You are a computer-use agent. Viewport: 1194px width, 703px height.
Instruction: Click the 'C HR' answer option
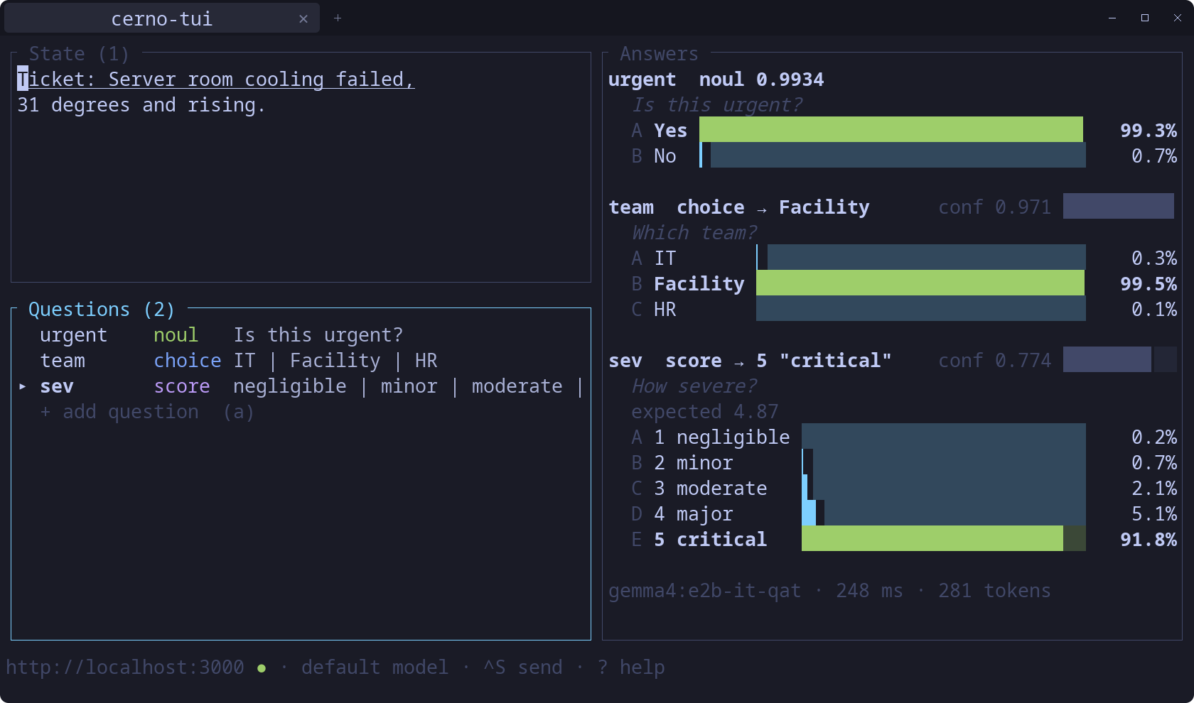tap(654, 310)
